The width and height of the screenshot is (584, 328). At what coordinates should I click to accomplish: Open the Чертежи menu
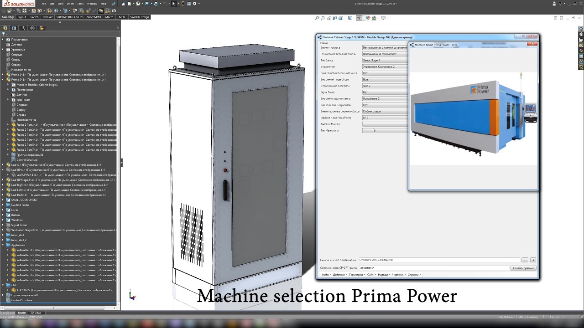[398, 275]
